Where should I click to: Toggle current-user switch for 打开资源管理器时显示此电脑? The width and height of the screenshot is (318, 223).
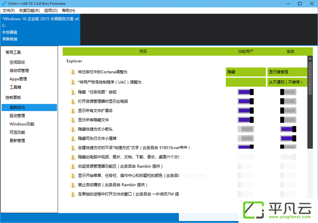(x=246, y=101)
